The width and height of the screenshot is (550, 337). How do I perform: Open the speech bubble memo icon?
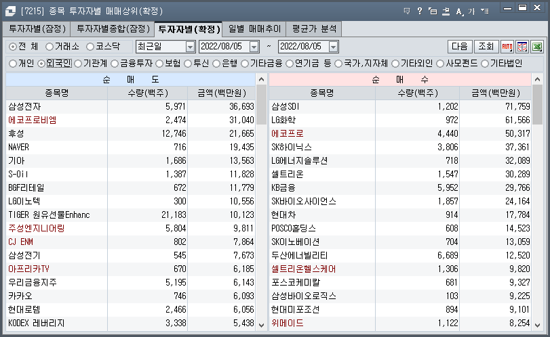click(407, 12)
